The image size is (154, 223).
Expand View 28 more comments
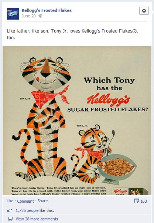click(x=37, y=219)
